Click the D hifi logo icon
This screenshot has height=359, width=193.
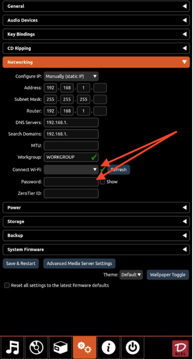pos(181,349)
